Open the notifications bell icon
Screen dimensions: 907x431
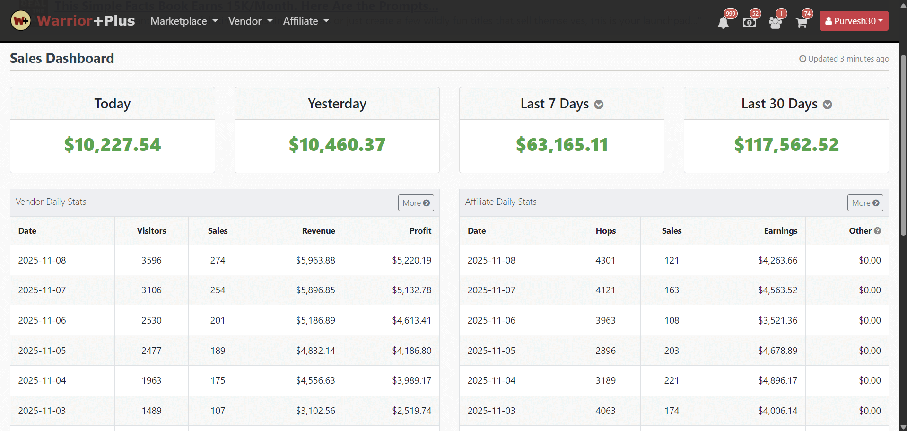pos(723,22)
